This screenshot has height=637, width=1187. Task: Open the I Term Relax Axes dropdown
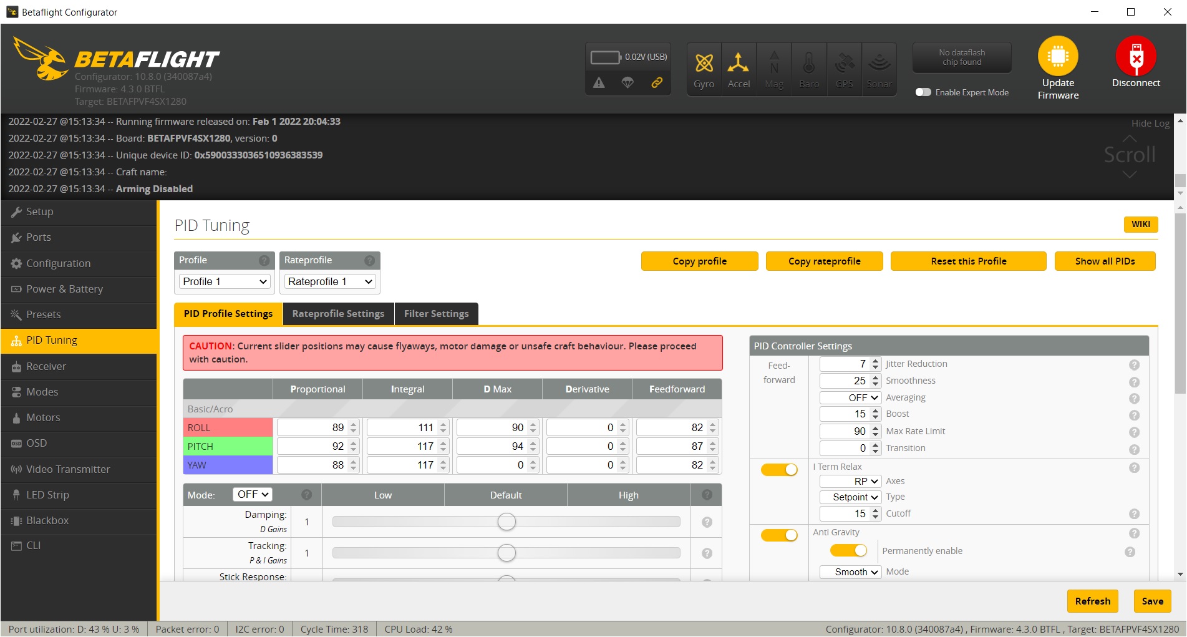click(x=850, y=481)
